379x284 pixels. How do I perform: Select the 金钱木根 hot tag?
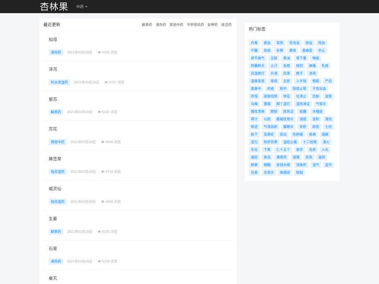tap(283, 165)
